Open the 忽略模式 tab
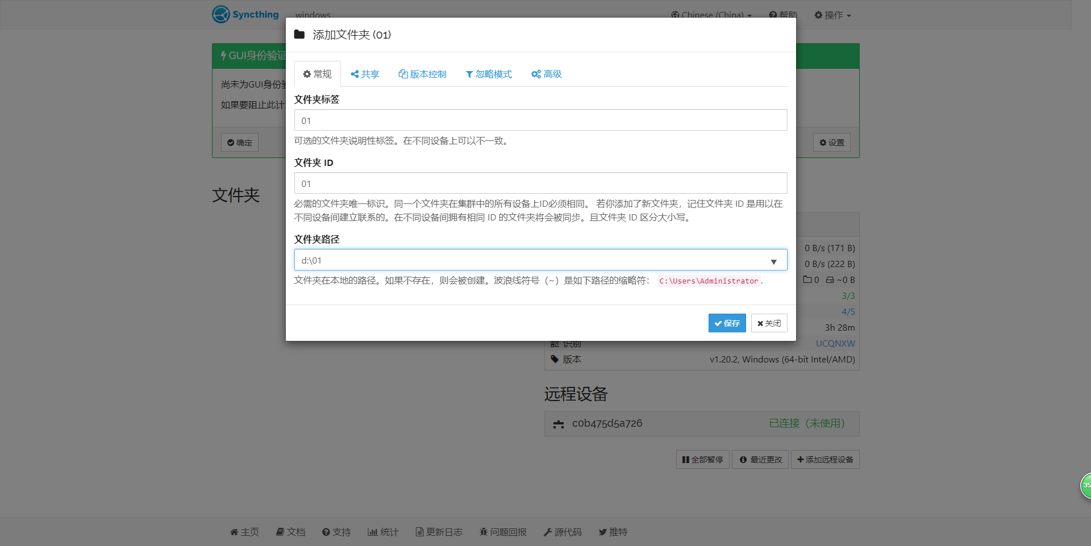This screenshot has height=546, width=1091. [x=489, y=74]
